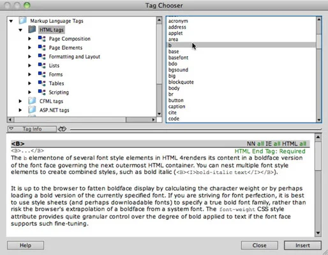328x255 pixels.
Task: Select the body tag
Action: point(174,88)
